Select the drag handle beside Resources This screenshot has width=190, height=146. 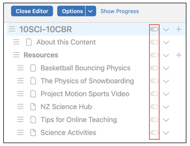coord(16,55)
